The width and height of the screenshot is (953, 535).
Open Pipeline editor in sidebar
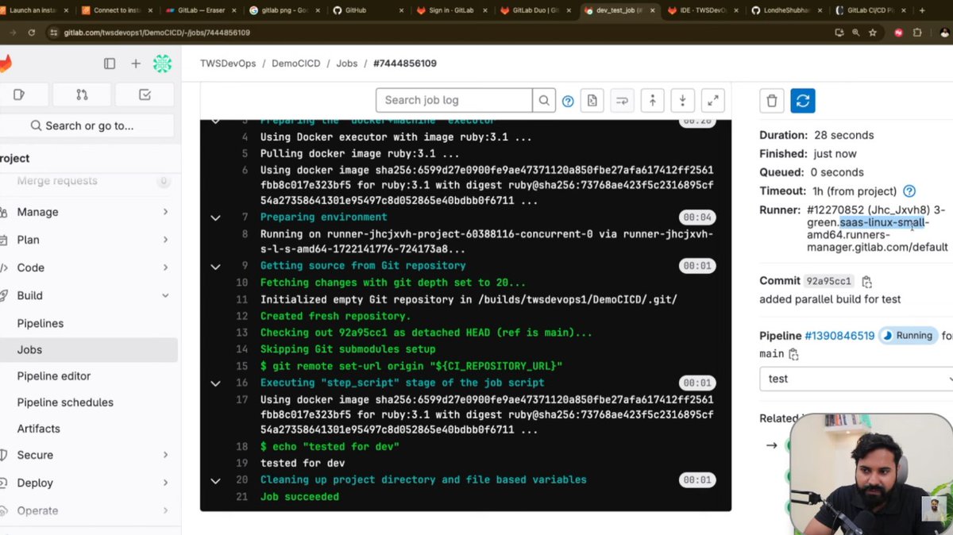(88, 376)
